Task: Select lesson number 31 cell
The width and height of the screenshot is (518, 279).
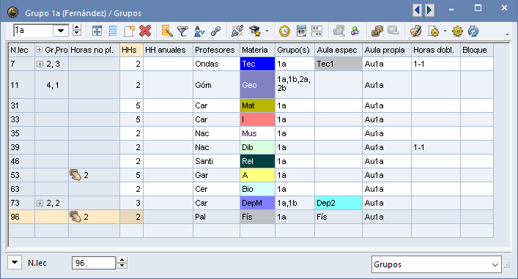Action: 21,105
